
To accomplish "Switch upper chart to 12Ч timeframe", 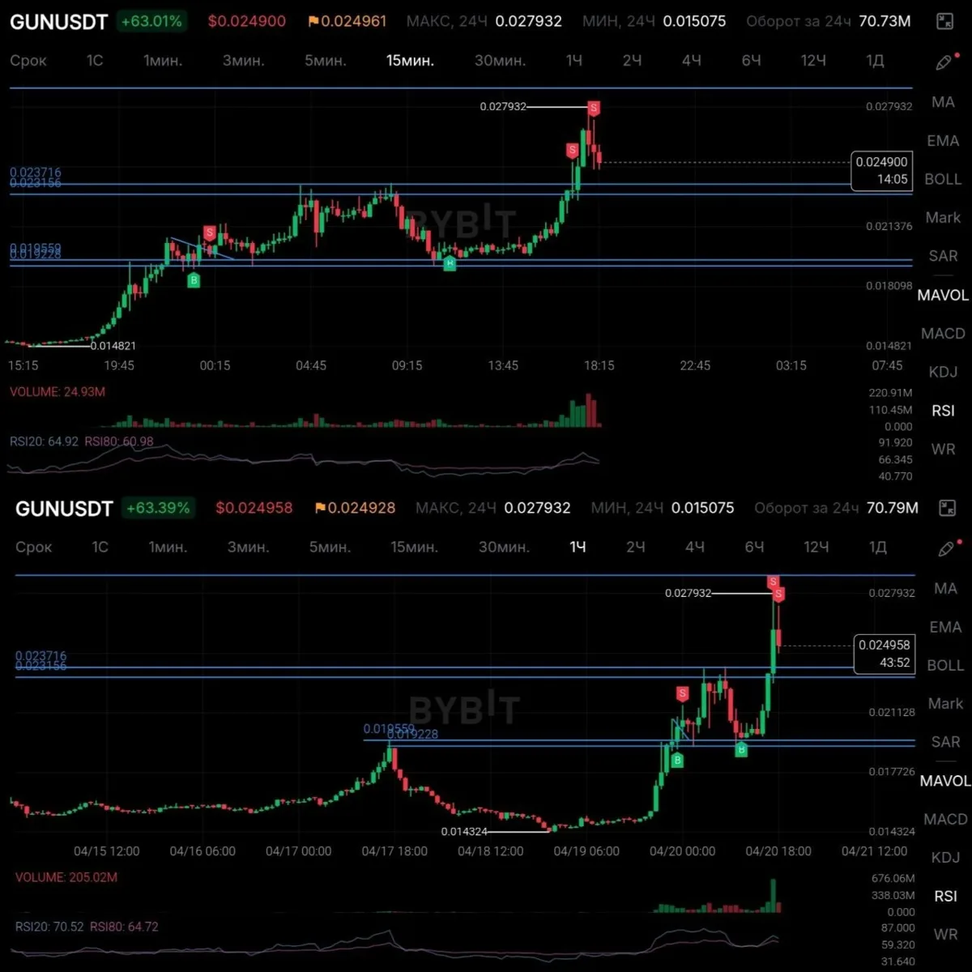I will (813, 61).
